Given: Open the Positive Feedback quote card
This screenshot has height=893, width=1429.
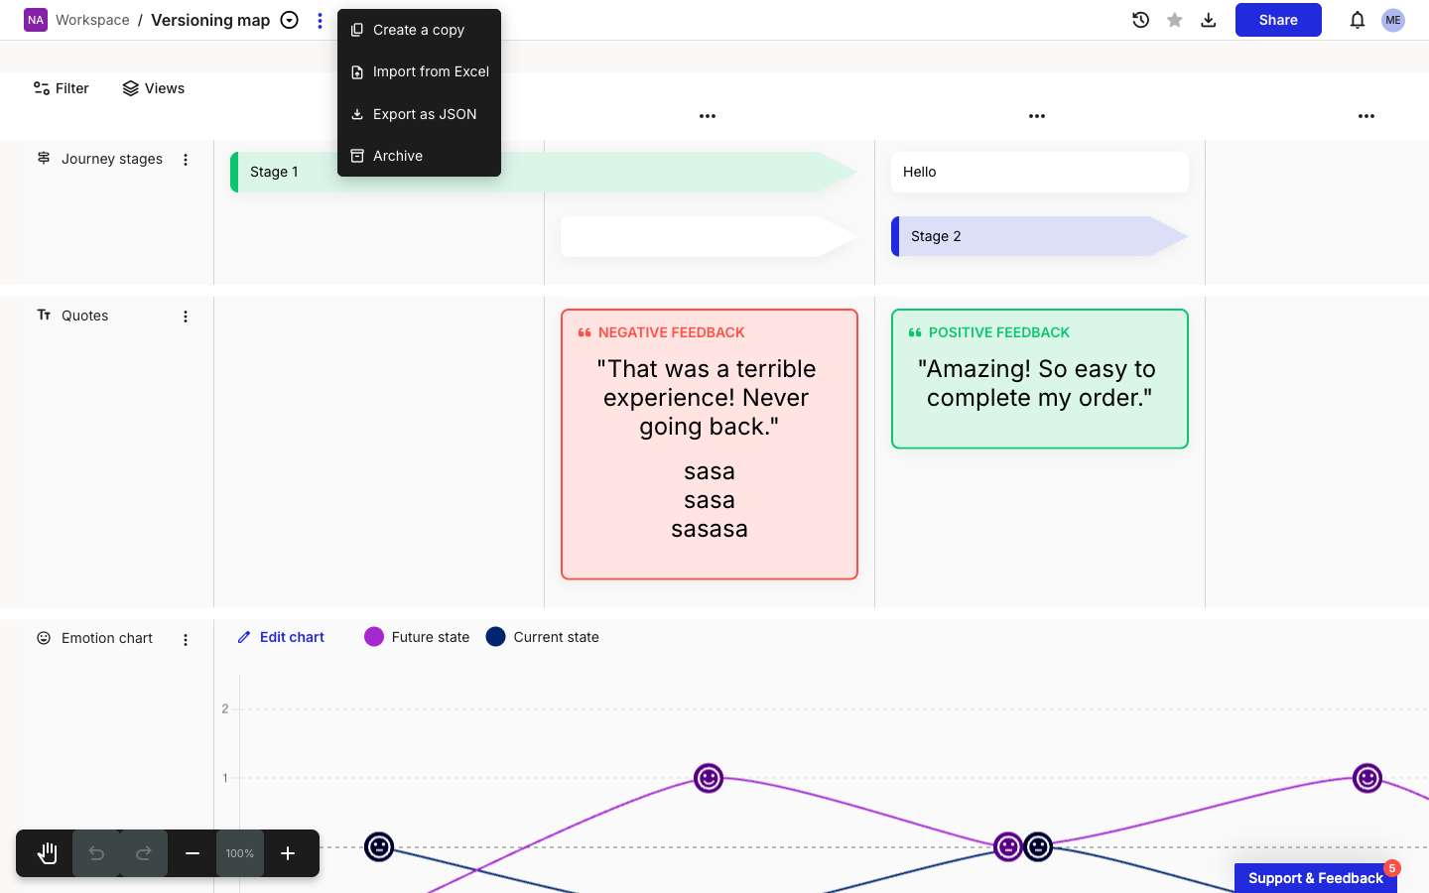Looking at the screenshot, I should (1040, 379).
